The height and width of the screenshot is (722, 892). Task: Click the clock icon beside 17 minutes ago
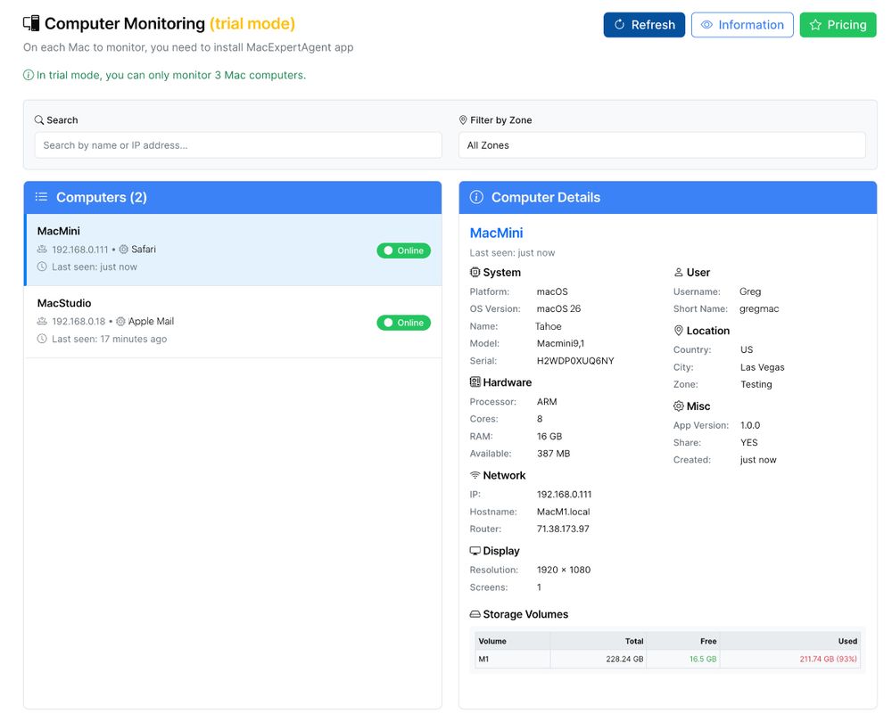(x=42, y=339)
